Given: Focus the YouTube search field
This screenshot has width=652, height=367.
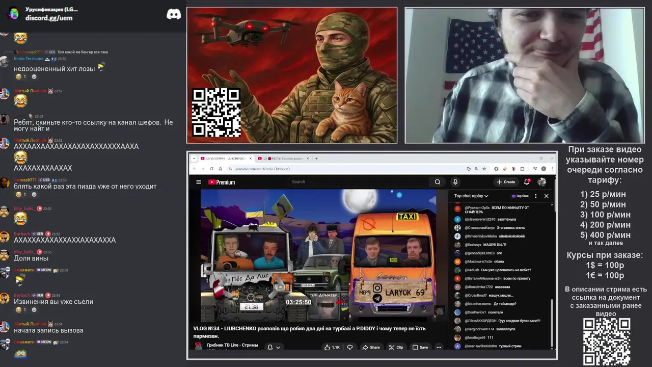Looking at the screenshot, I should (359, 182).
